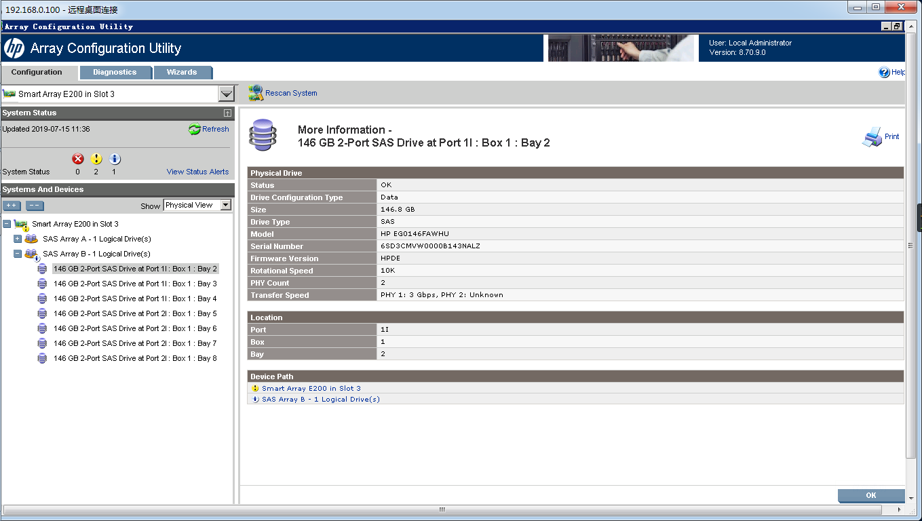Select Smart Array E200 in Slot 3 tree item
922x521 pixels.
75,224
